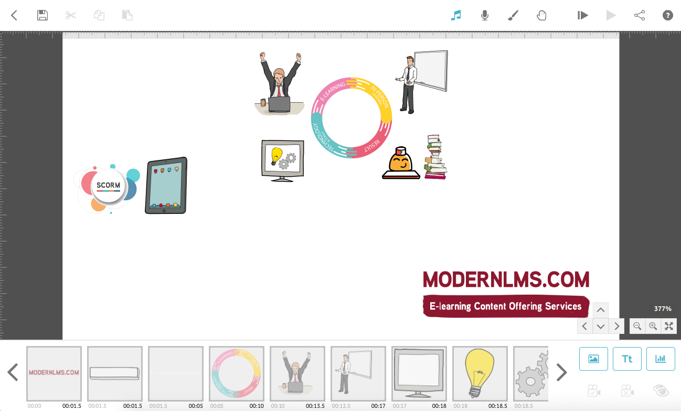Viewport: 681px width, 411px height.
Task: Select the whiteboard presenter image on the canvas
Action: (421, 82)
